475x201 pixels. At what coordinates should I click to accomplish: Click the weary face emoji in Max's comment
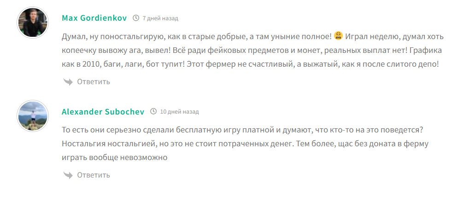tap(338, 35)
